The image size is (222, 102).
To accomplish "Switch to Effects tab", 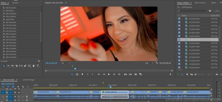I will (213, 3).
